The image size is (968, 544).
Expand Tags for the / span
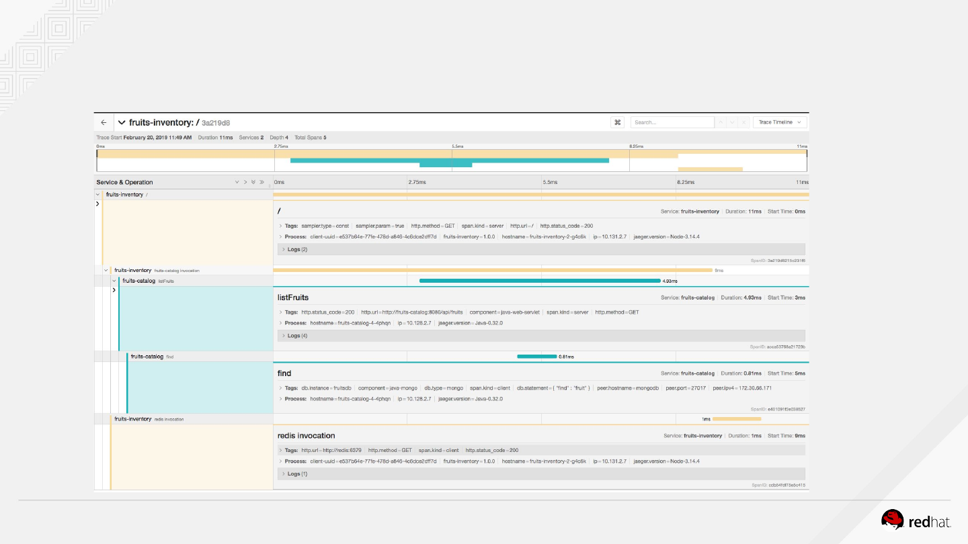click(290, 226)
